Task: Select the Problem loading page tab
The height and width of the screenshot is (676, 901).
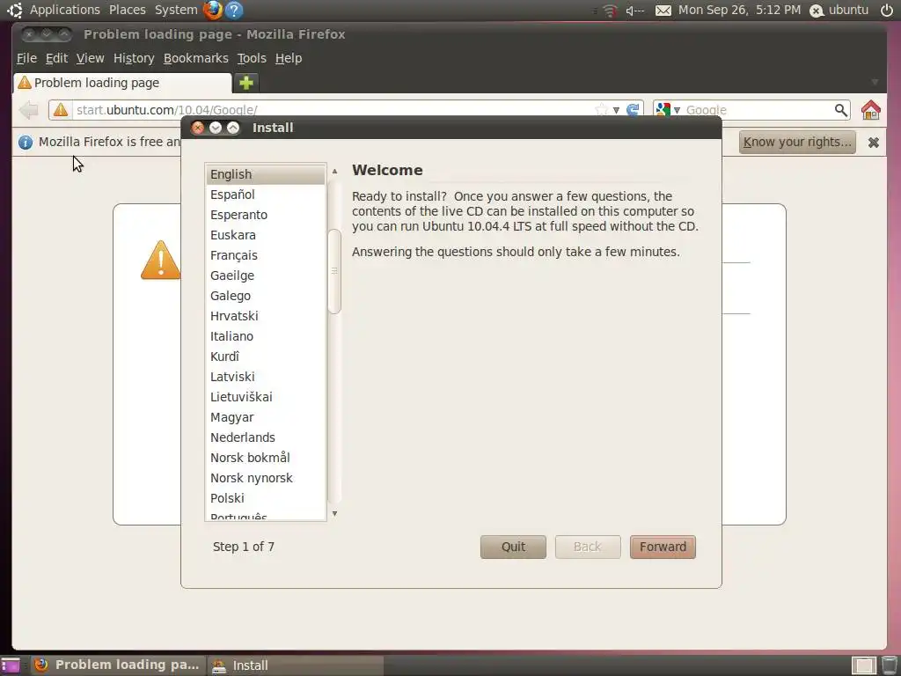Action: 122,83
